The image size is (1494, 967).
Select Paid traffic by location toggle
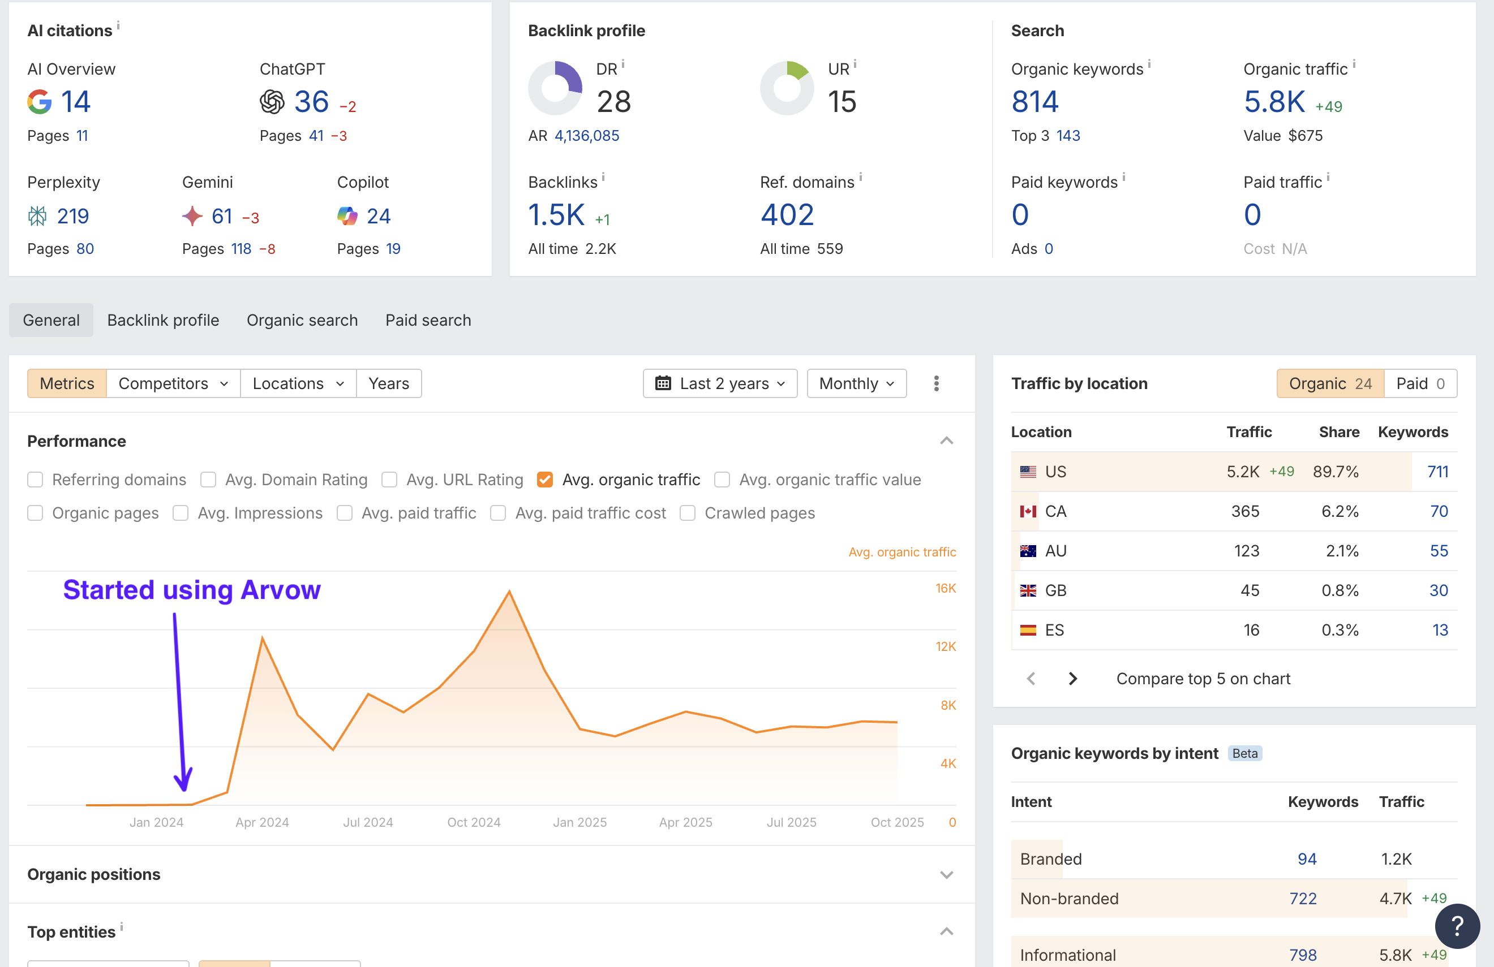pos(1420,383)
